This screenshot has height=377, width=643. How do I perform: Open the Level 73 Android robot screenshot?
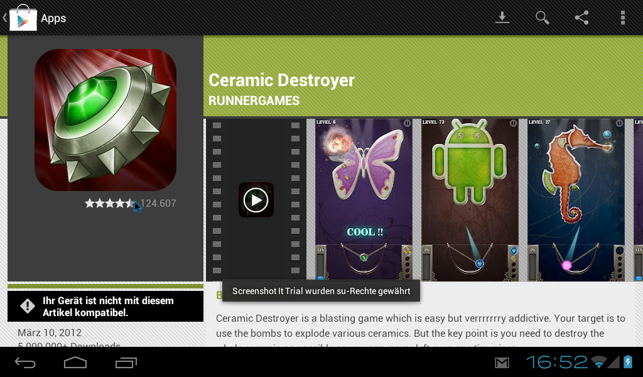click(x=470, y=200)
